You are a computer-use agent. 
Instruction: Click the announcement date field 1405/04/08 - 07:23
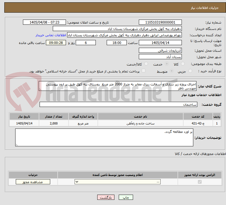pyautogui.click(x=44, y=22)
